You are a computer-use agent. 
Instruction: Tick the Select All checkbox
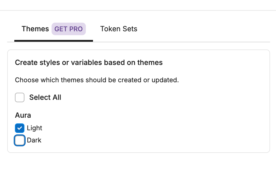20,97
